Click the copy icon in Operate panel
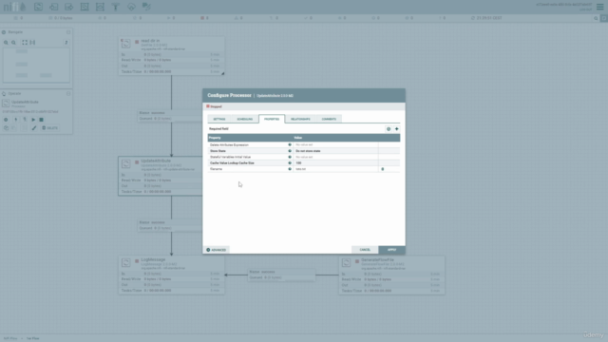This screenshot has width=608, height=342. click(x=6, y=128)
